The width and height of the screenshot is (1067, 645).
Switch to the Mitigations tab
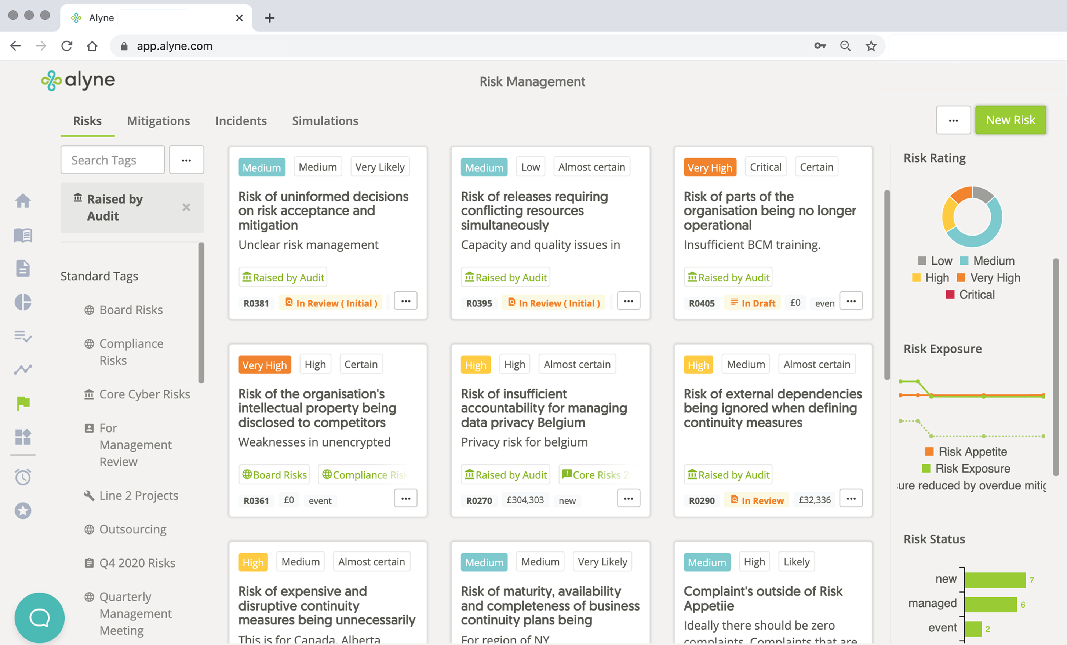pyautogui.click(x=158, y=121)
